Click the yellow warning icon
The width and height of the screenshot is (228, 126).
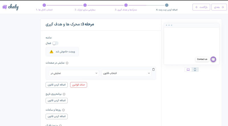point(52,52)
